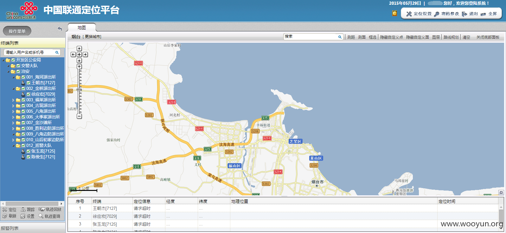Click the 操作菜单 button
506x233 pixels.
[17, 31]
